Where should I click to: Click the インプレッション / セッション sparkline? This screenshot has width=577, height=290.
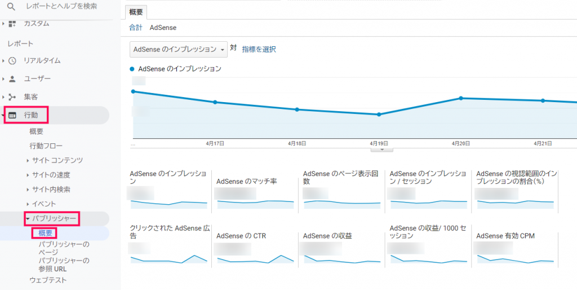pyautogui.click(x=429, y=204)
